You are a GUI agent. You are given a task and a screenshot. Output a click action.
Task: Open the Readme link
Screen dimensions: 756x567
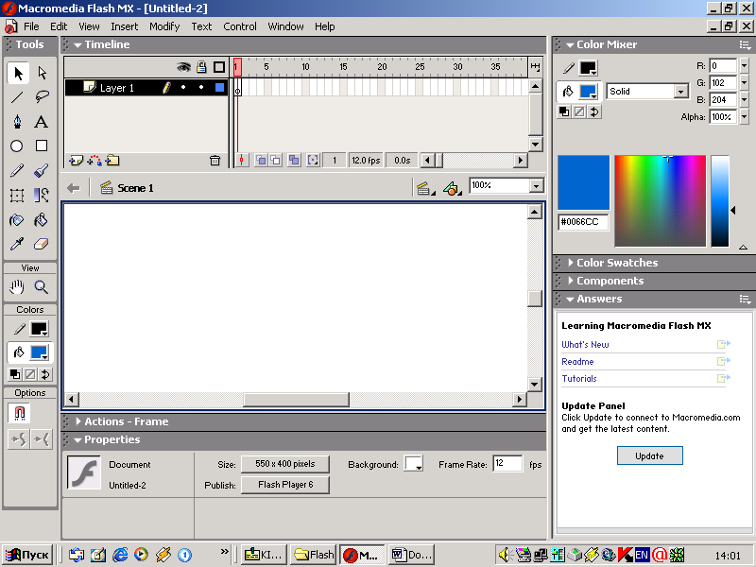[x=577, y=362]
